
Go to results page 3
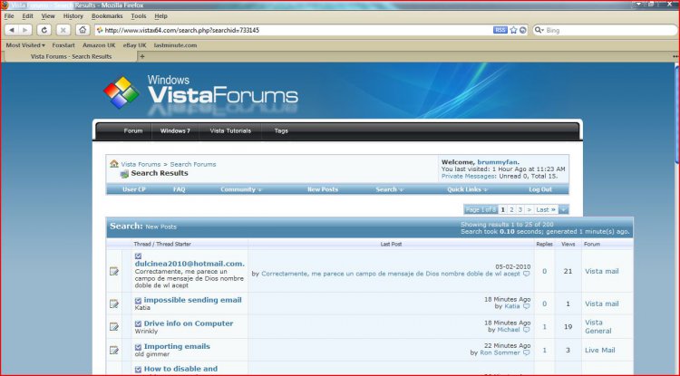(x=520, y=209)
